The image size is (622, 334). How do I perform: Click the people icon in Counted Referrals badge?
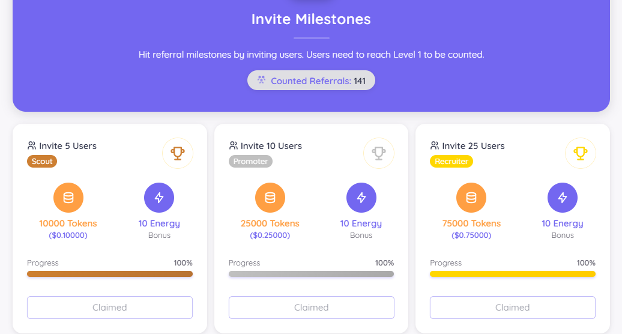click(x=262, y=80)
